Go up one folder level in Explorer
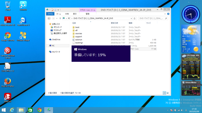 click(60, 18)
